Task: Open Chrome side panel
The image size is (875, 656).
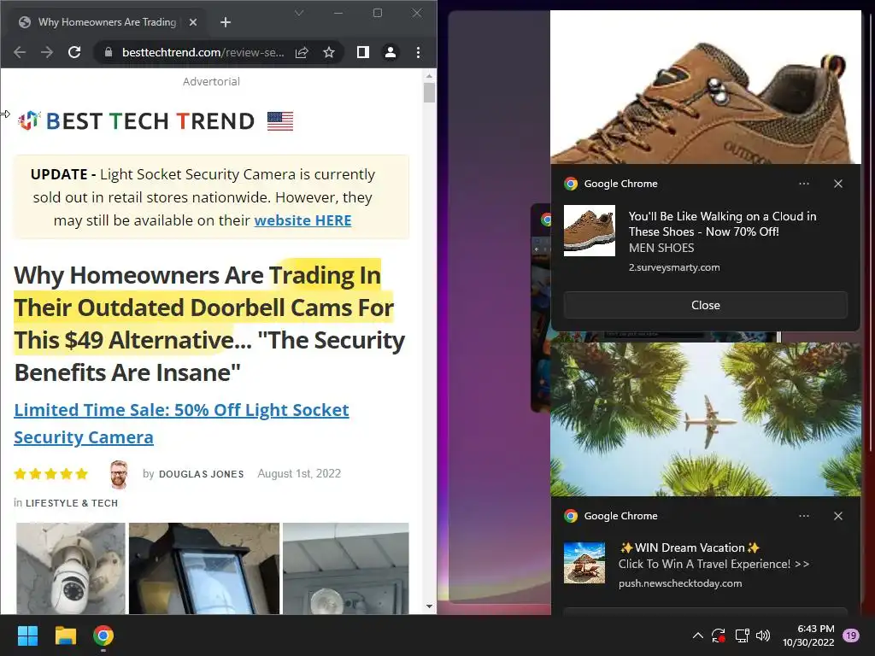Action: (362, 52)
